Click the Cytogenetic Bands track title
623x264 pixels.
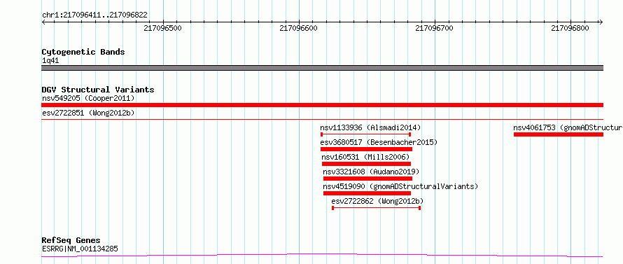coord(83,52)
